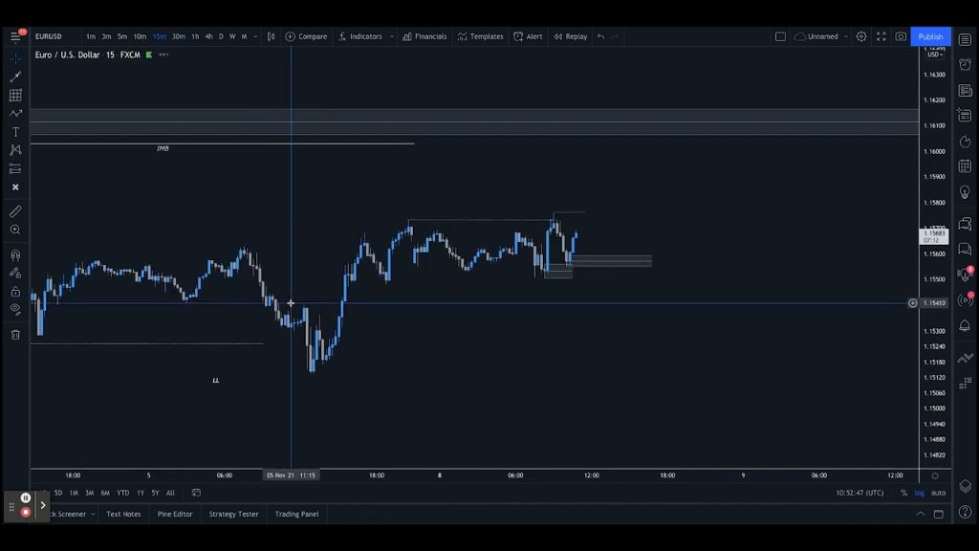
Task: Open the ruler measure tool
Action: point(15,211)
